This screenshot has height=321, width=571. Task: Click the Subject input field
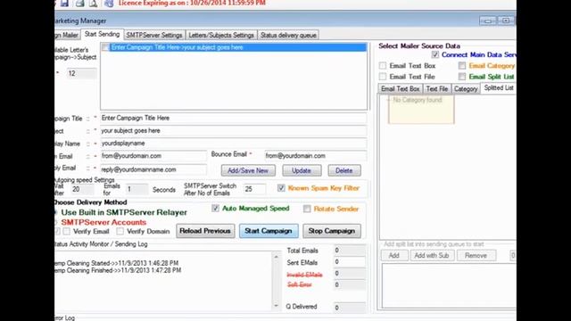pos(234,131)
